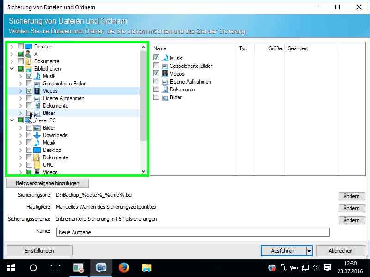The width and height of the screenshot is (370, 277).
Task: Check Gespeicherte Bilder checkbox in tree
Action: coord(29,84)
